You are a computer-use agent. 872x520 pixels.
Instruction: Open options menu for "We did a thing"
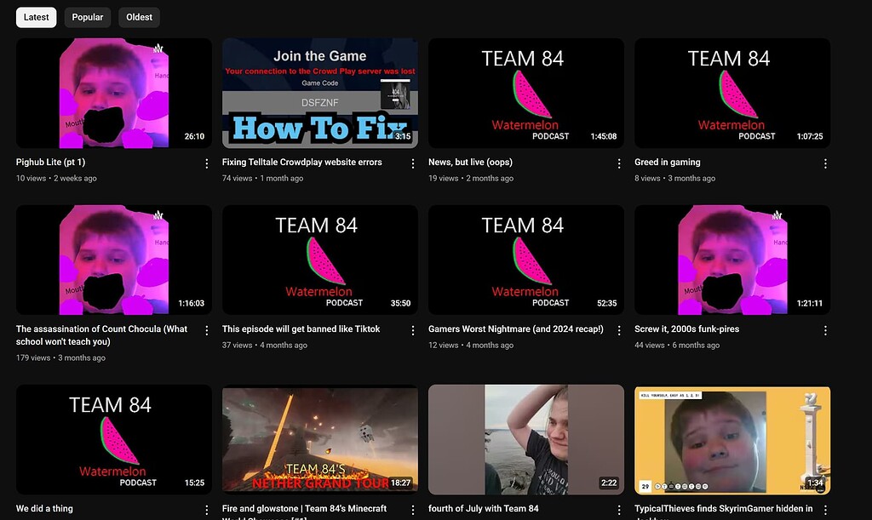tap(206, 509)
